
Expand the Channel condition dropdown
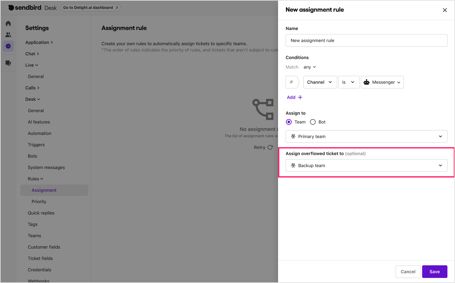point(320,82)
